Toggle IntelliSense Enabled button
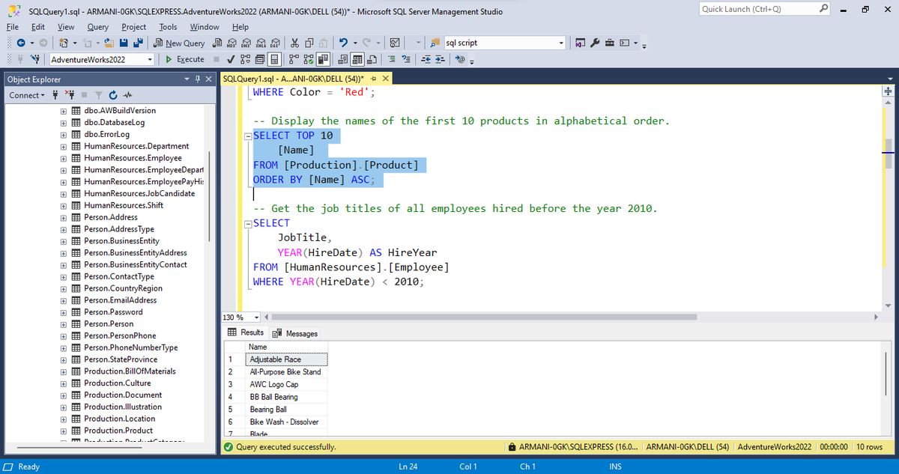This screenshot has height=474, width=899. point(274,59)
